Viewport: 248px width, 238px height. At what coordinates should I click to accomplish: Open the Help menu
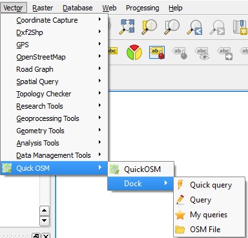point(176,8)
